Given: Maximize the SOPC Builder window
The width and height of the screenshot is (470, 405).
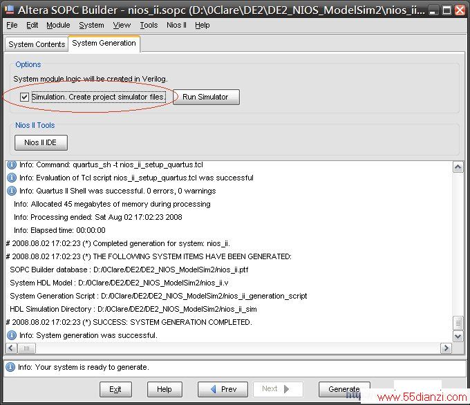Looking at the screenshot, I should point(446,10).
